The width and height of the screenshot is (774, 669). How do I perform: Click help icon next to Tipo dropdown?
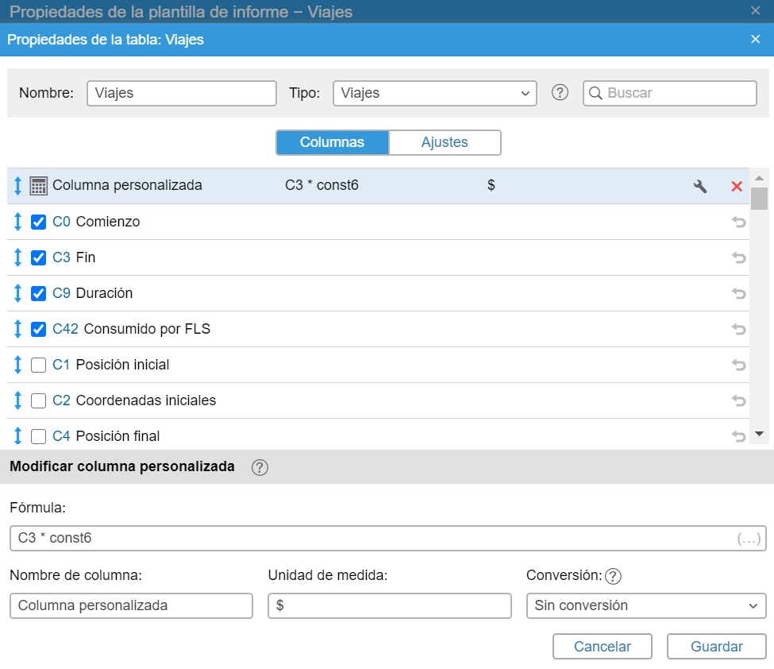pyautogui.click(x=560, y=93)
